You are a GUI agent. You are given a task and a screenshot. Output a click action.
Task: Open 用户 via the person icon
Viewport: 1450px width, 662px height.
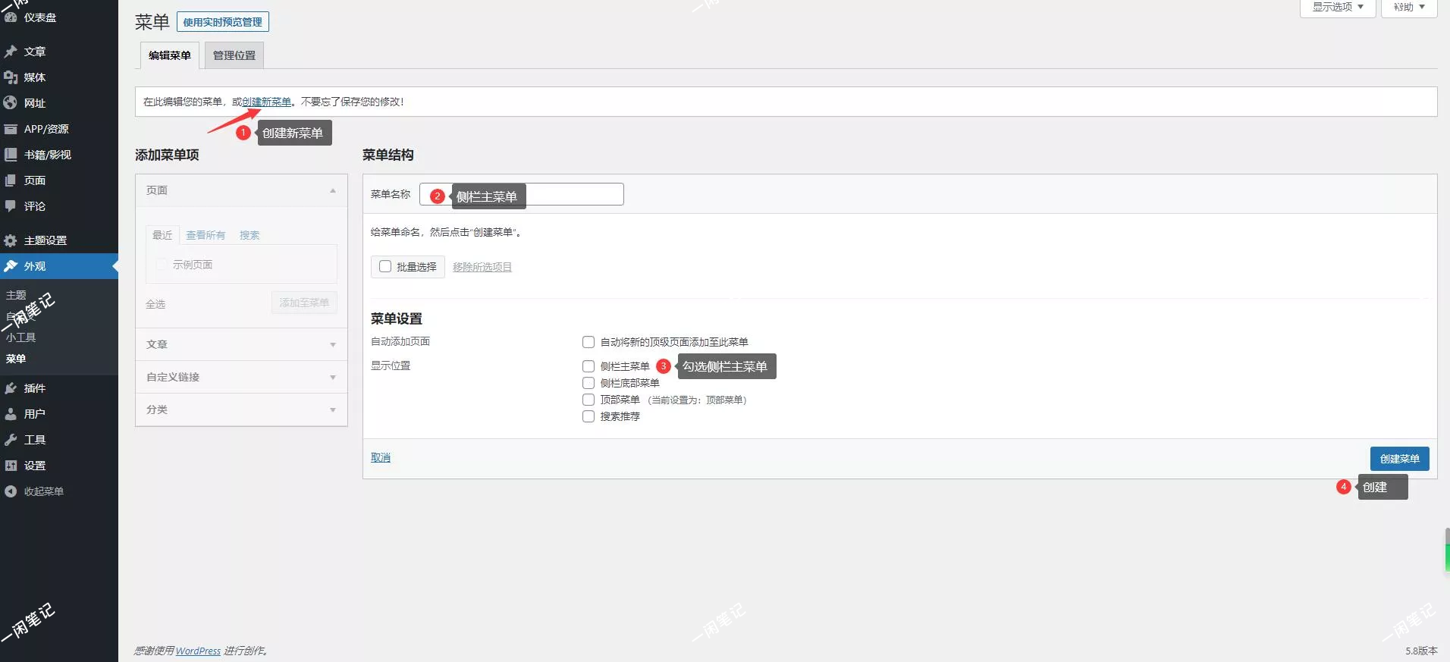[11, 414]
